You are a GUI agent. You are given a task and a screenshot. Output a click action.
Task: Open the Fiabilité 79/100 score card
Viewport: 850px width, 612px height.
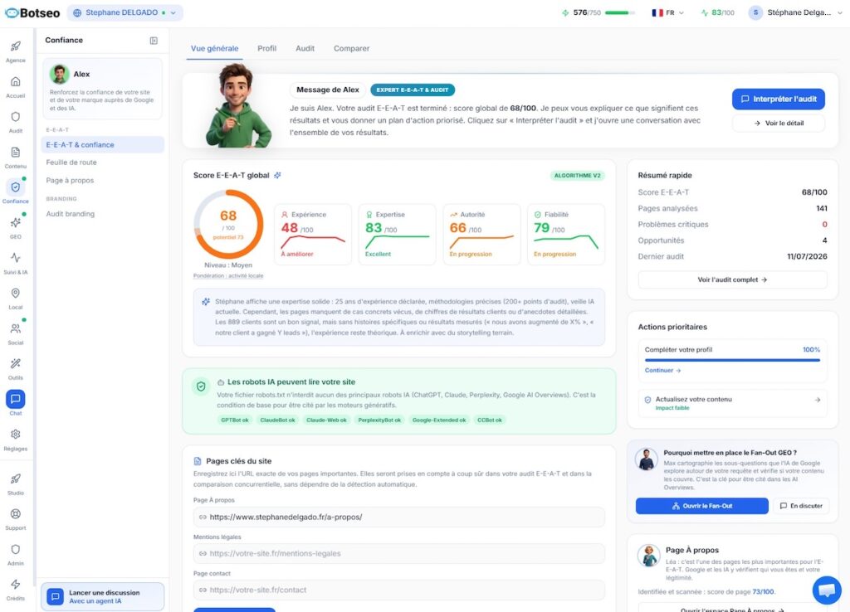[566, 235]
